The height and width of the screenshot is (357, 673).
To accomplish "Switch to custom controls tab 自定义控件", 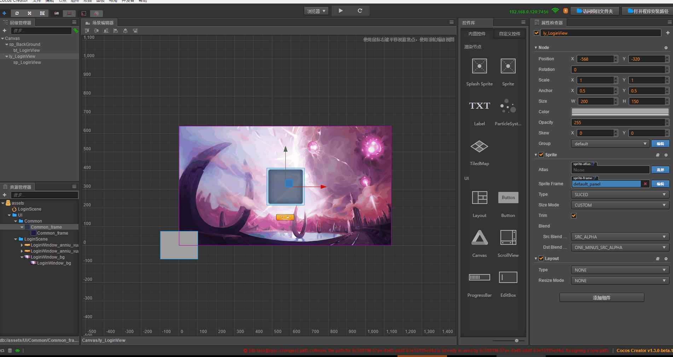I will tap(510, 34).
